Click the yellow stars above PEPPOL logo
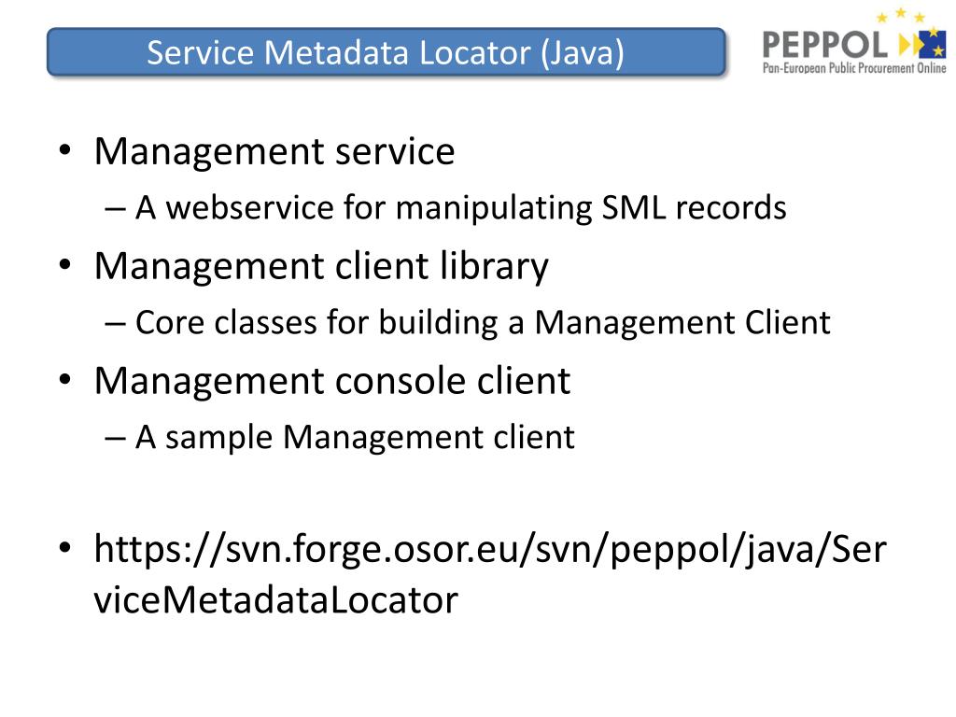The width and height of the screenshot is (956, 717). 901,15
